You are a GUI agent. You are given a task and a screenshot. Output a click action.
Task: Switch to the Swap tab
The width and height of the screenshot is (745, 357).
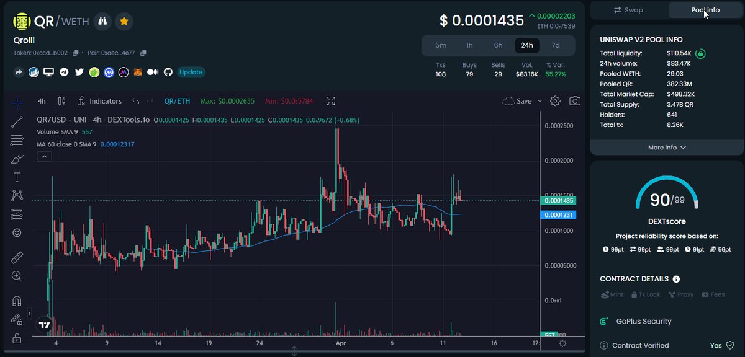point(628,10)
